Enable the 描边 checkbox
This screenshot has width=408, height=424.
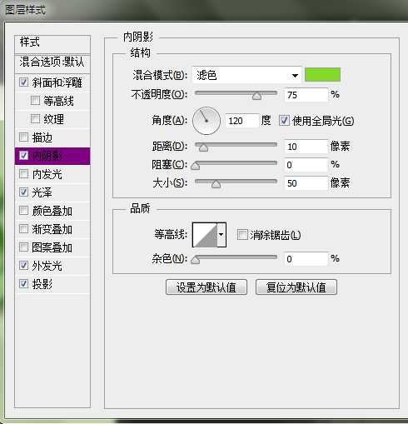pos(23,137)
